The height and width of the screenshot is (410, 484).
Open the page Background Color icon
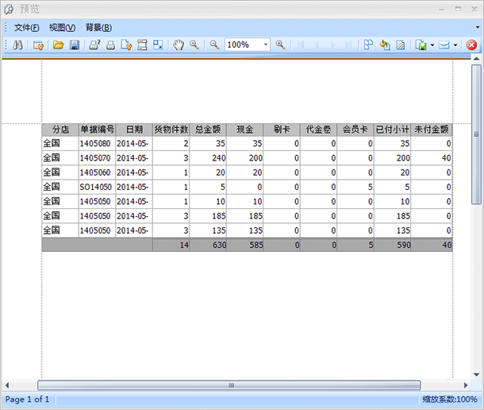(x=385, y=45)
